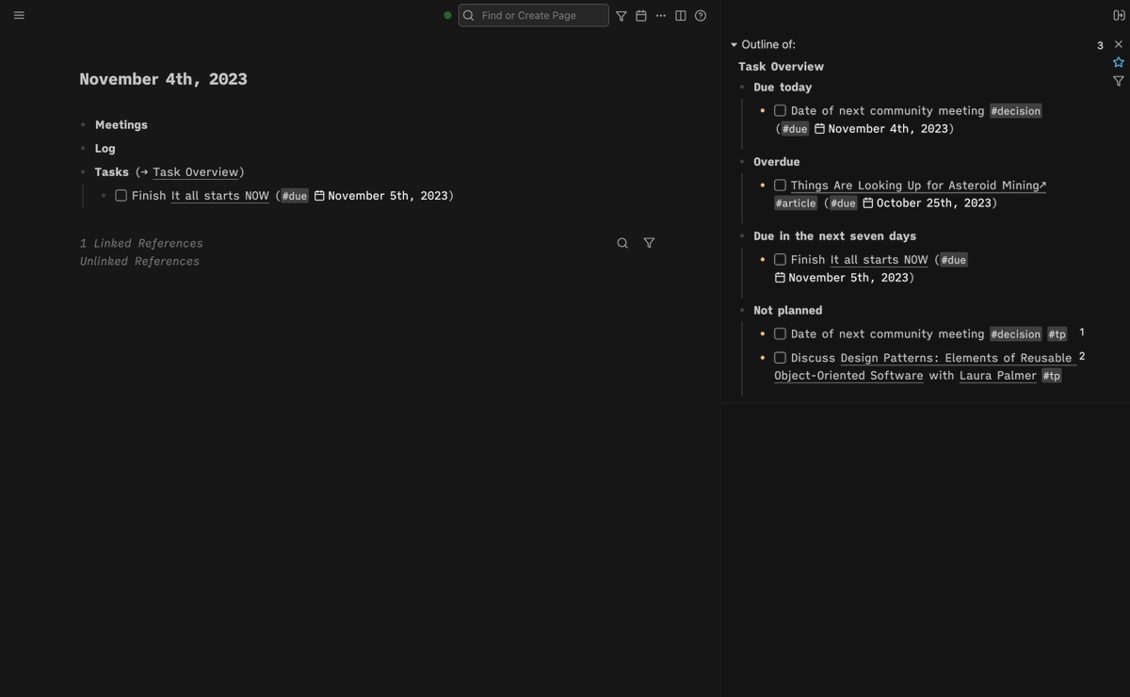
Task: Click the blue star to favorite Task Overview
Action: click(x=1118, y=61)
